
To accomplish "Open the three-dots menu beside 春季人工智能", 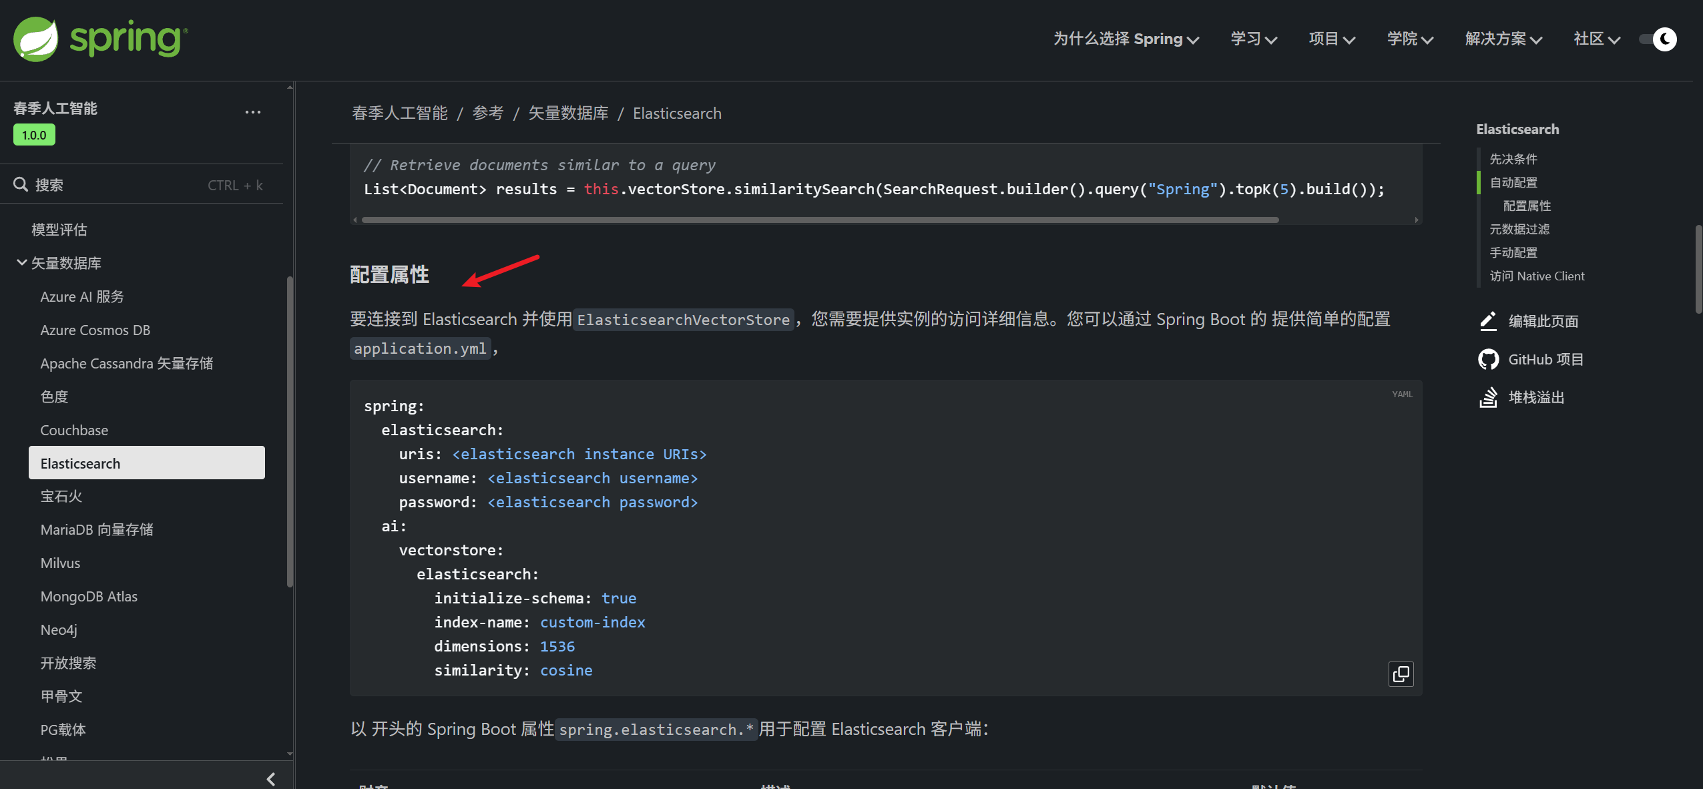I will click(x=252, y=112).
